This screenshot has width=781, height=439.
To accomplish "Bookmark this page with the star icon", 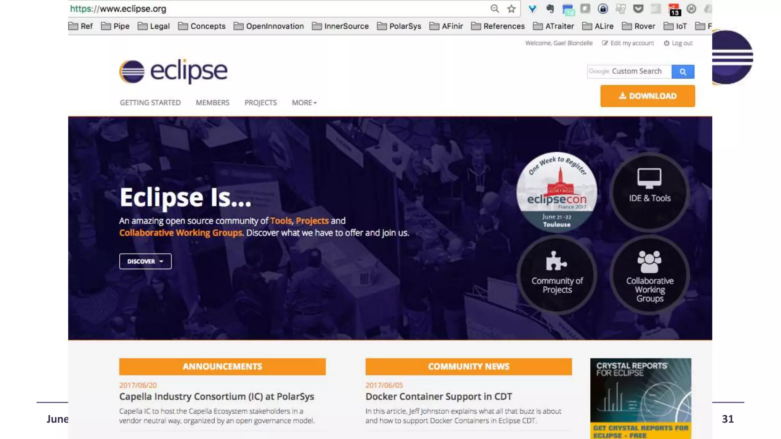I will pos(511,9).
